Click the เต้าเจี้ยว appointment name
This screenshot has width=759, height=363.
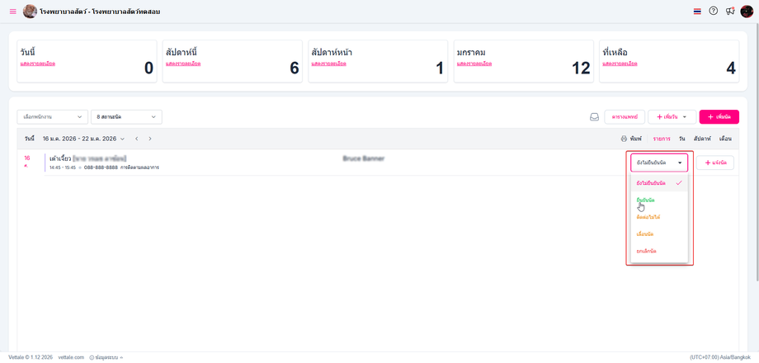[60, 158]
